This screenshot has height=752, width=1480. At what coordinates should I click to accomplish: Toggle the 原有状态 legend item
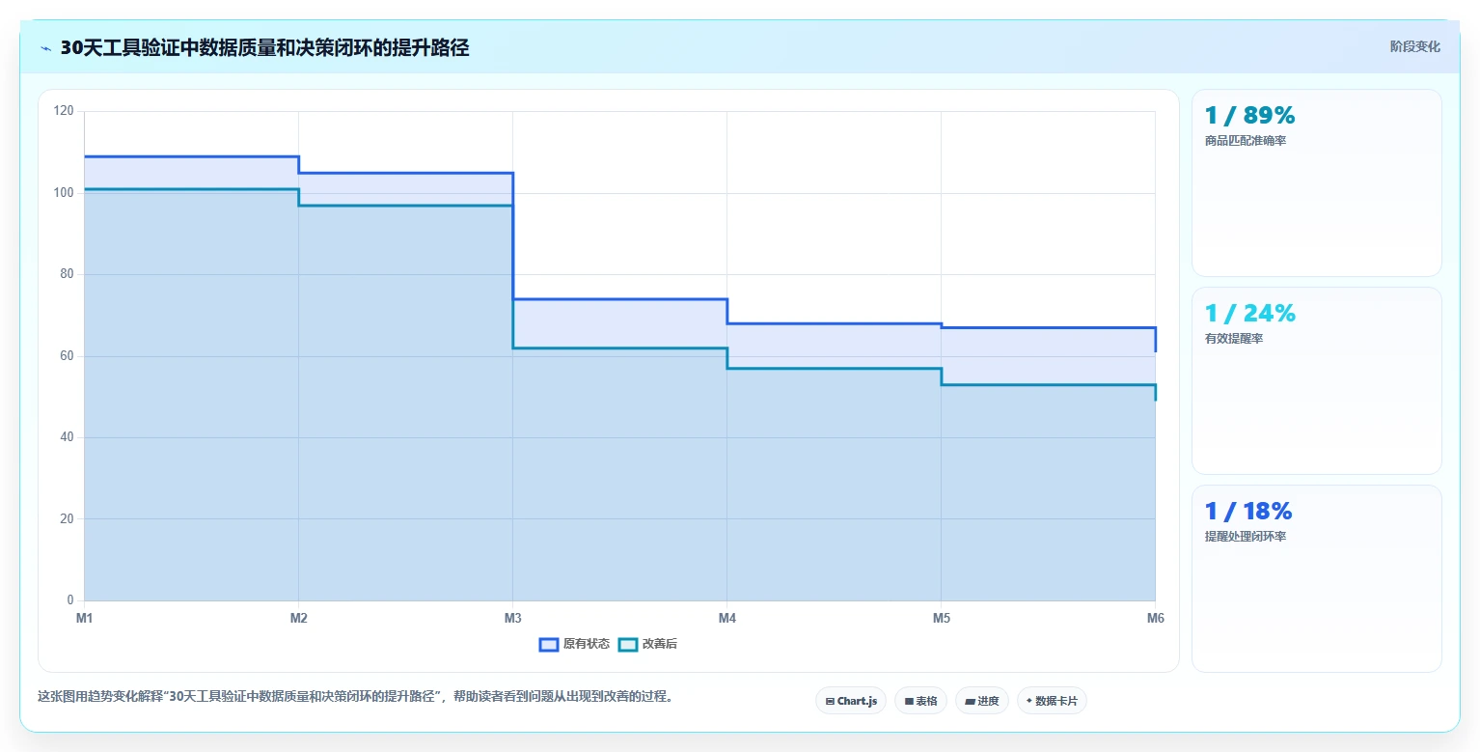[574, 644]
